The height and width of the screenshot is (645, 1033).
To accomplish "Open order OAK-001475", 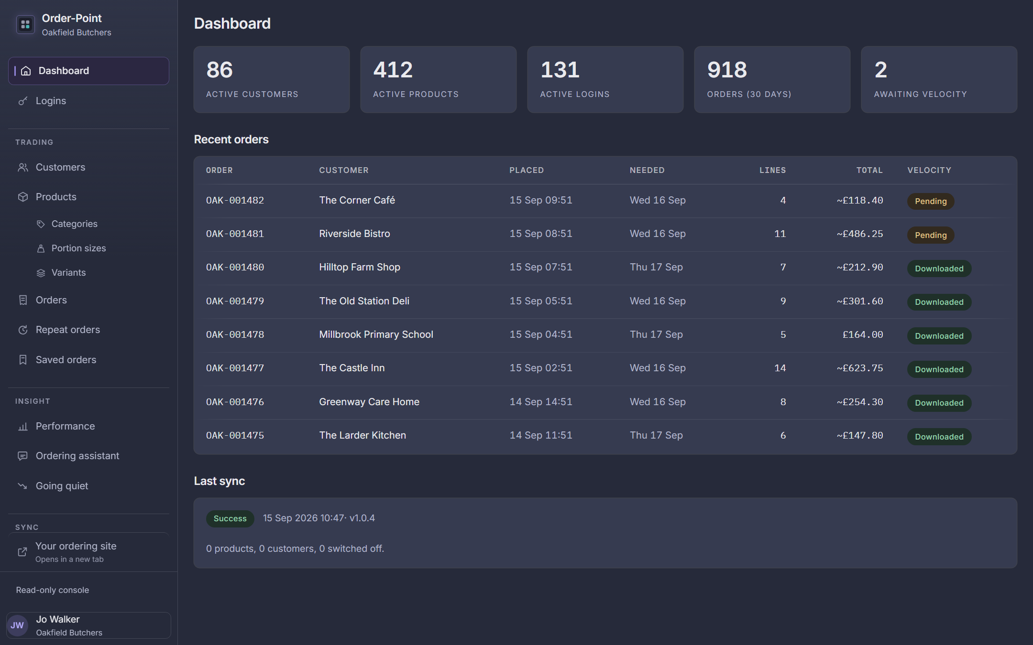I will (x=235, y=436).
